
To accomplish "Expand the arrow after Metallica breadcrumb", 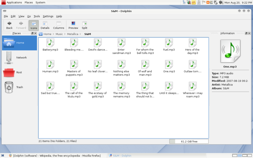I will [x=80, y=34].
